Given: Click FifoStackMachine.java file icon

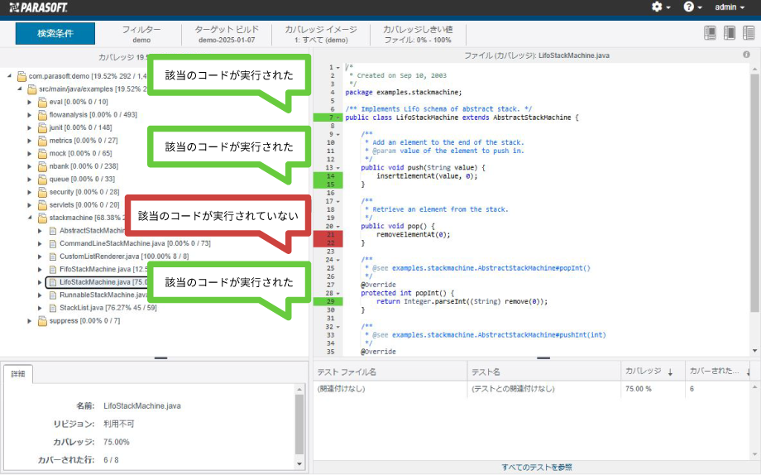Looking at the screenshot, I should (x=53, y=269).
